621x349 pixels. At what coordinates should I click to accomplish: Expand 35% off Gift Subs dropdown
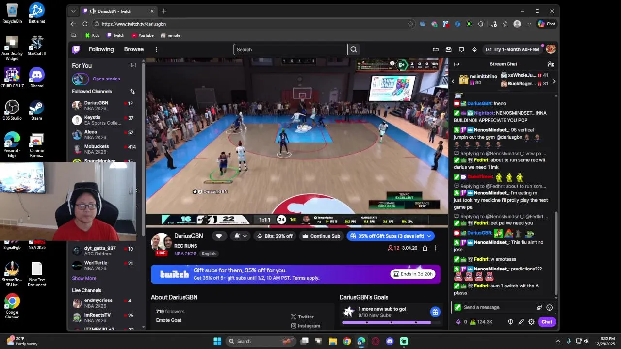pos(429,236)
